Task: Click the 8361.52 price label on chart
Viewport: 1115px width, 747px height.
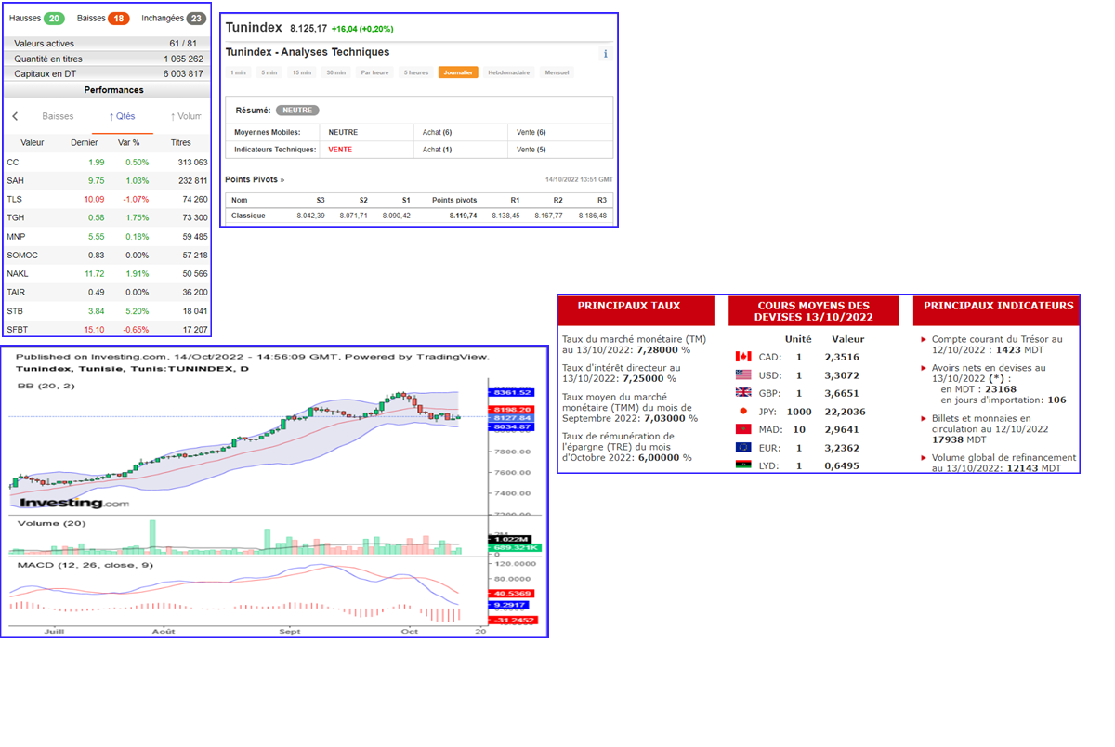Action: [x=512, y=392]
